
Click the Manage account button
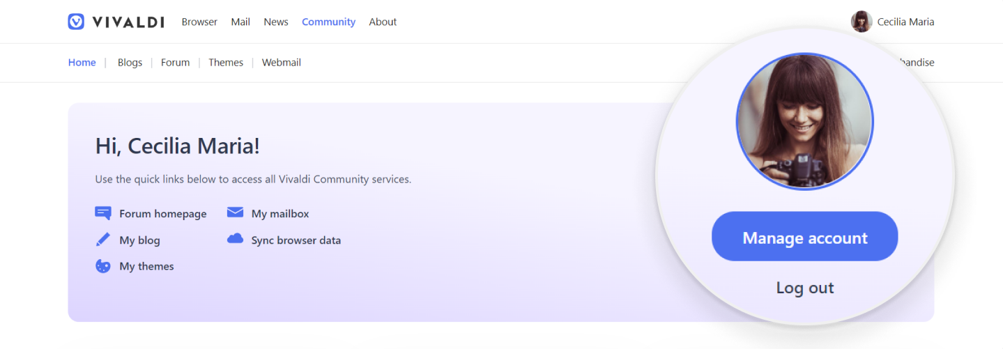(804, 237)
